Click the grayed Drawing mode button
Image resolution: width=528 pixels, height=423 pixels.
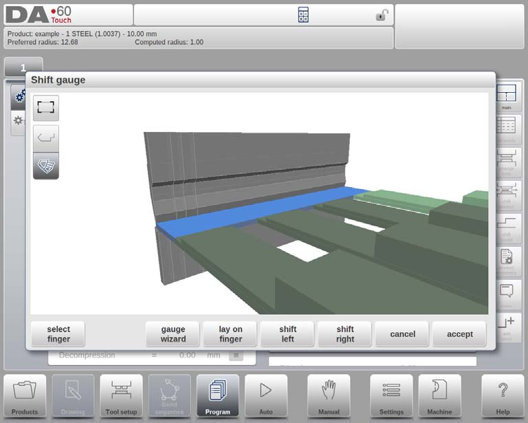click(x=73, y=396)
